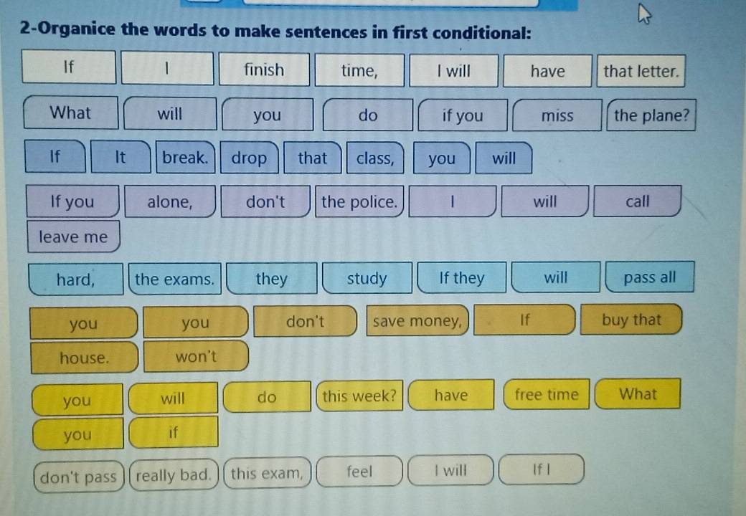The width and height of the screenshot is (746, 516).
Task: Click the 'call' word tile
Action: click(x=637, y=201)
